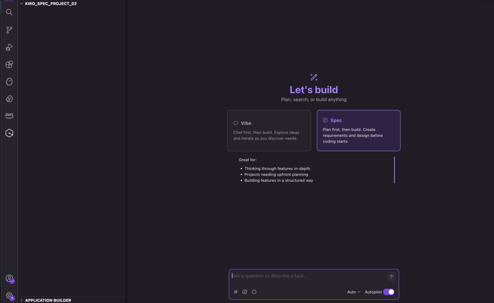Open the Manage settings gear
The height and width of the screenshot is (303, 494).
coord(9,295)
